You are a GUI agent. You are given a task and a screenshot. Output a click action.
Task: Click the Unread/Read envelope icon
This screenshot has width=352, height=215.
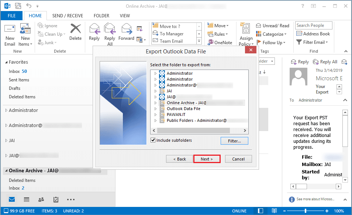point(258,25)
